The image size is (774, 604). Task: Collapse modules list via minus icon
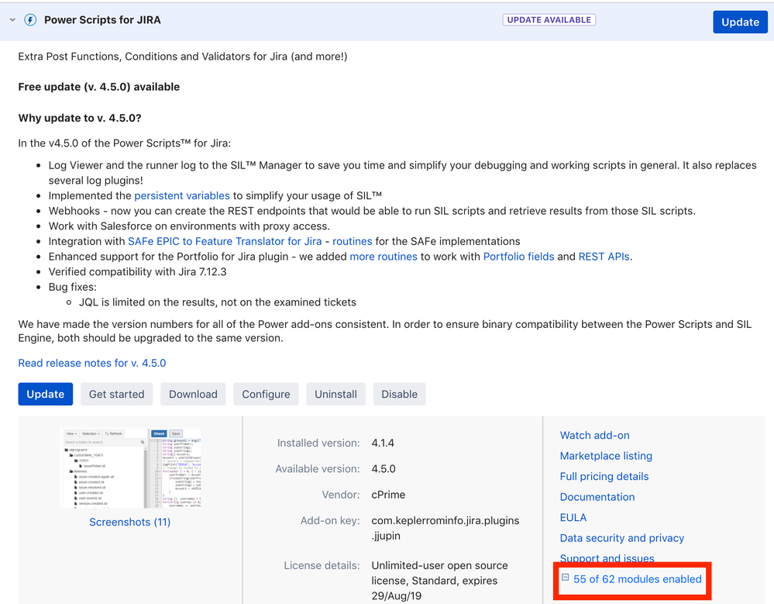(x=565, y=578)
